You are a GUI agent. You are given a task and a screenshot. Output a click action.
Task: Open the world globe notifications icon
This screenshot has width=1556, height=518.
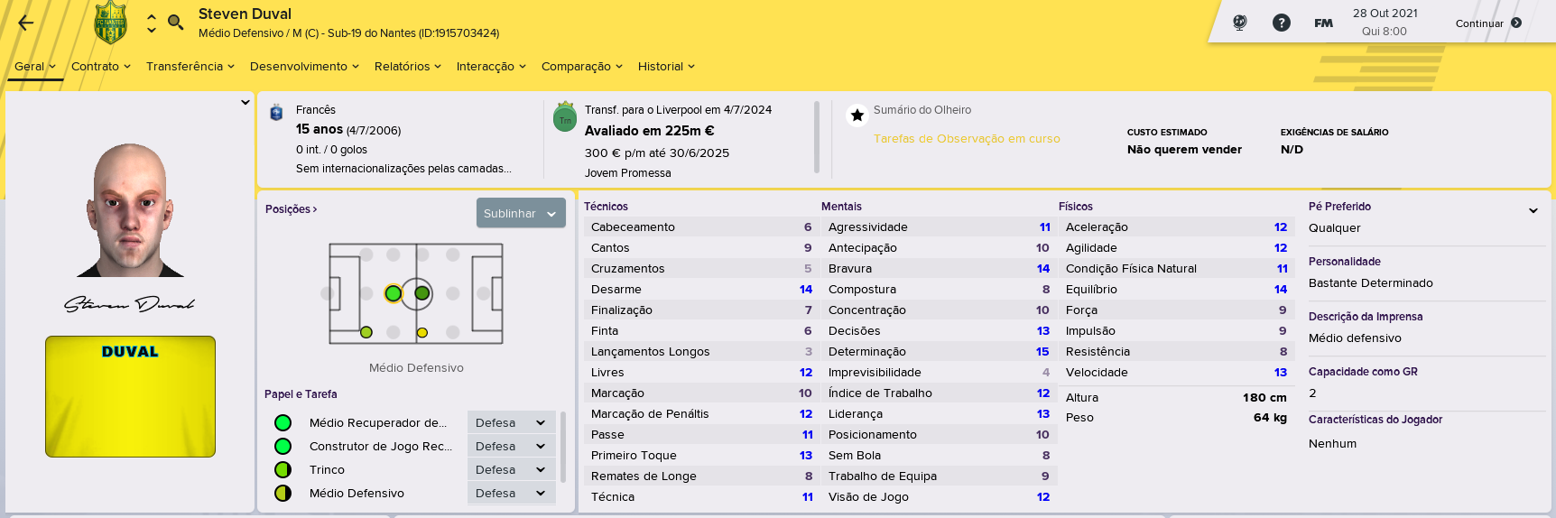click(x=1240, y=23)
